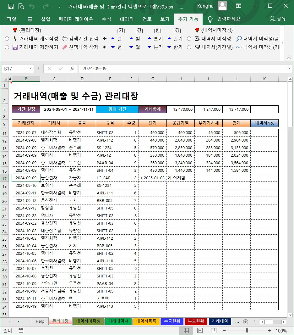Image resolution: width=294 pixels, height=335 pixels.
Task: Click the up arrow for 분기
Action: 149,38
